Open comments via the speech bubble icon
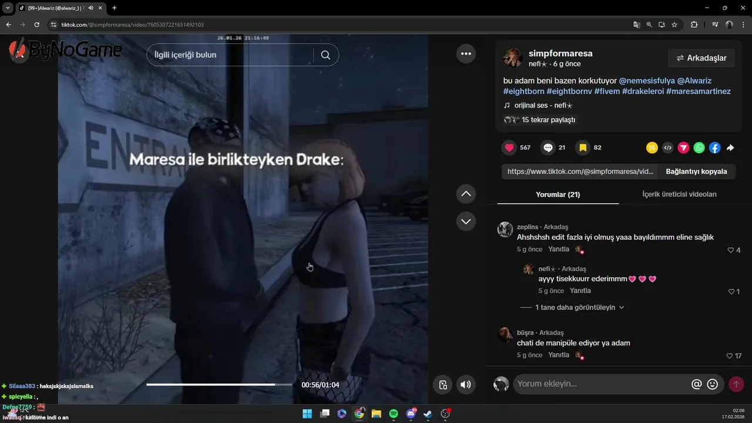Image resolution: width=752 pixels, height=423 pixels. point(548,147)
